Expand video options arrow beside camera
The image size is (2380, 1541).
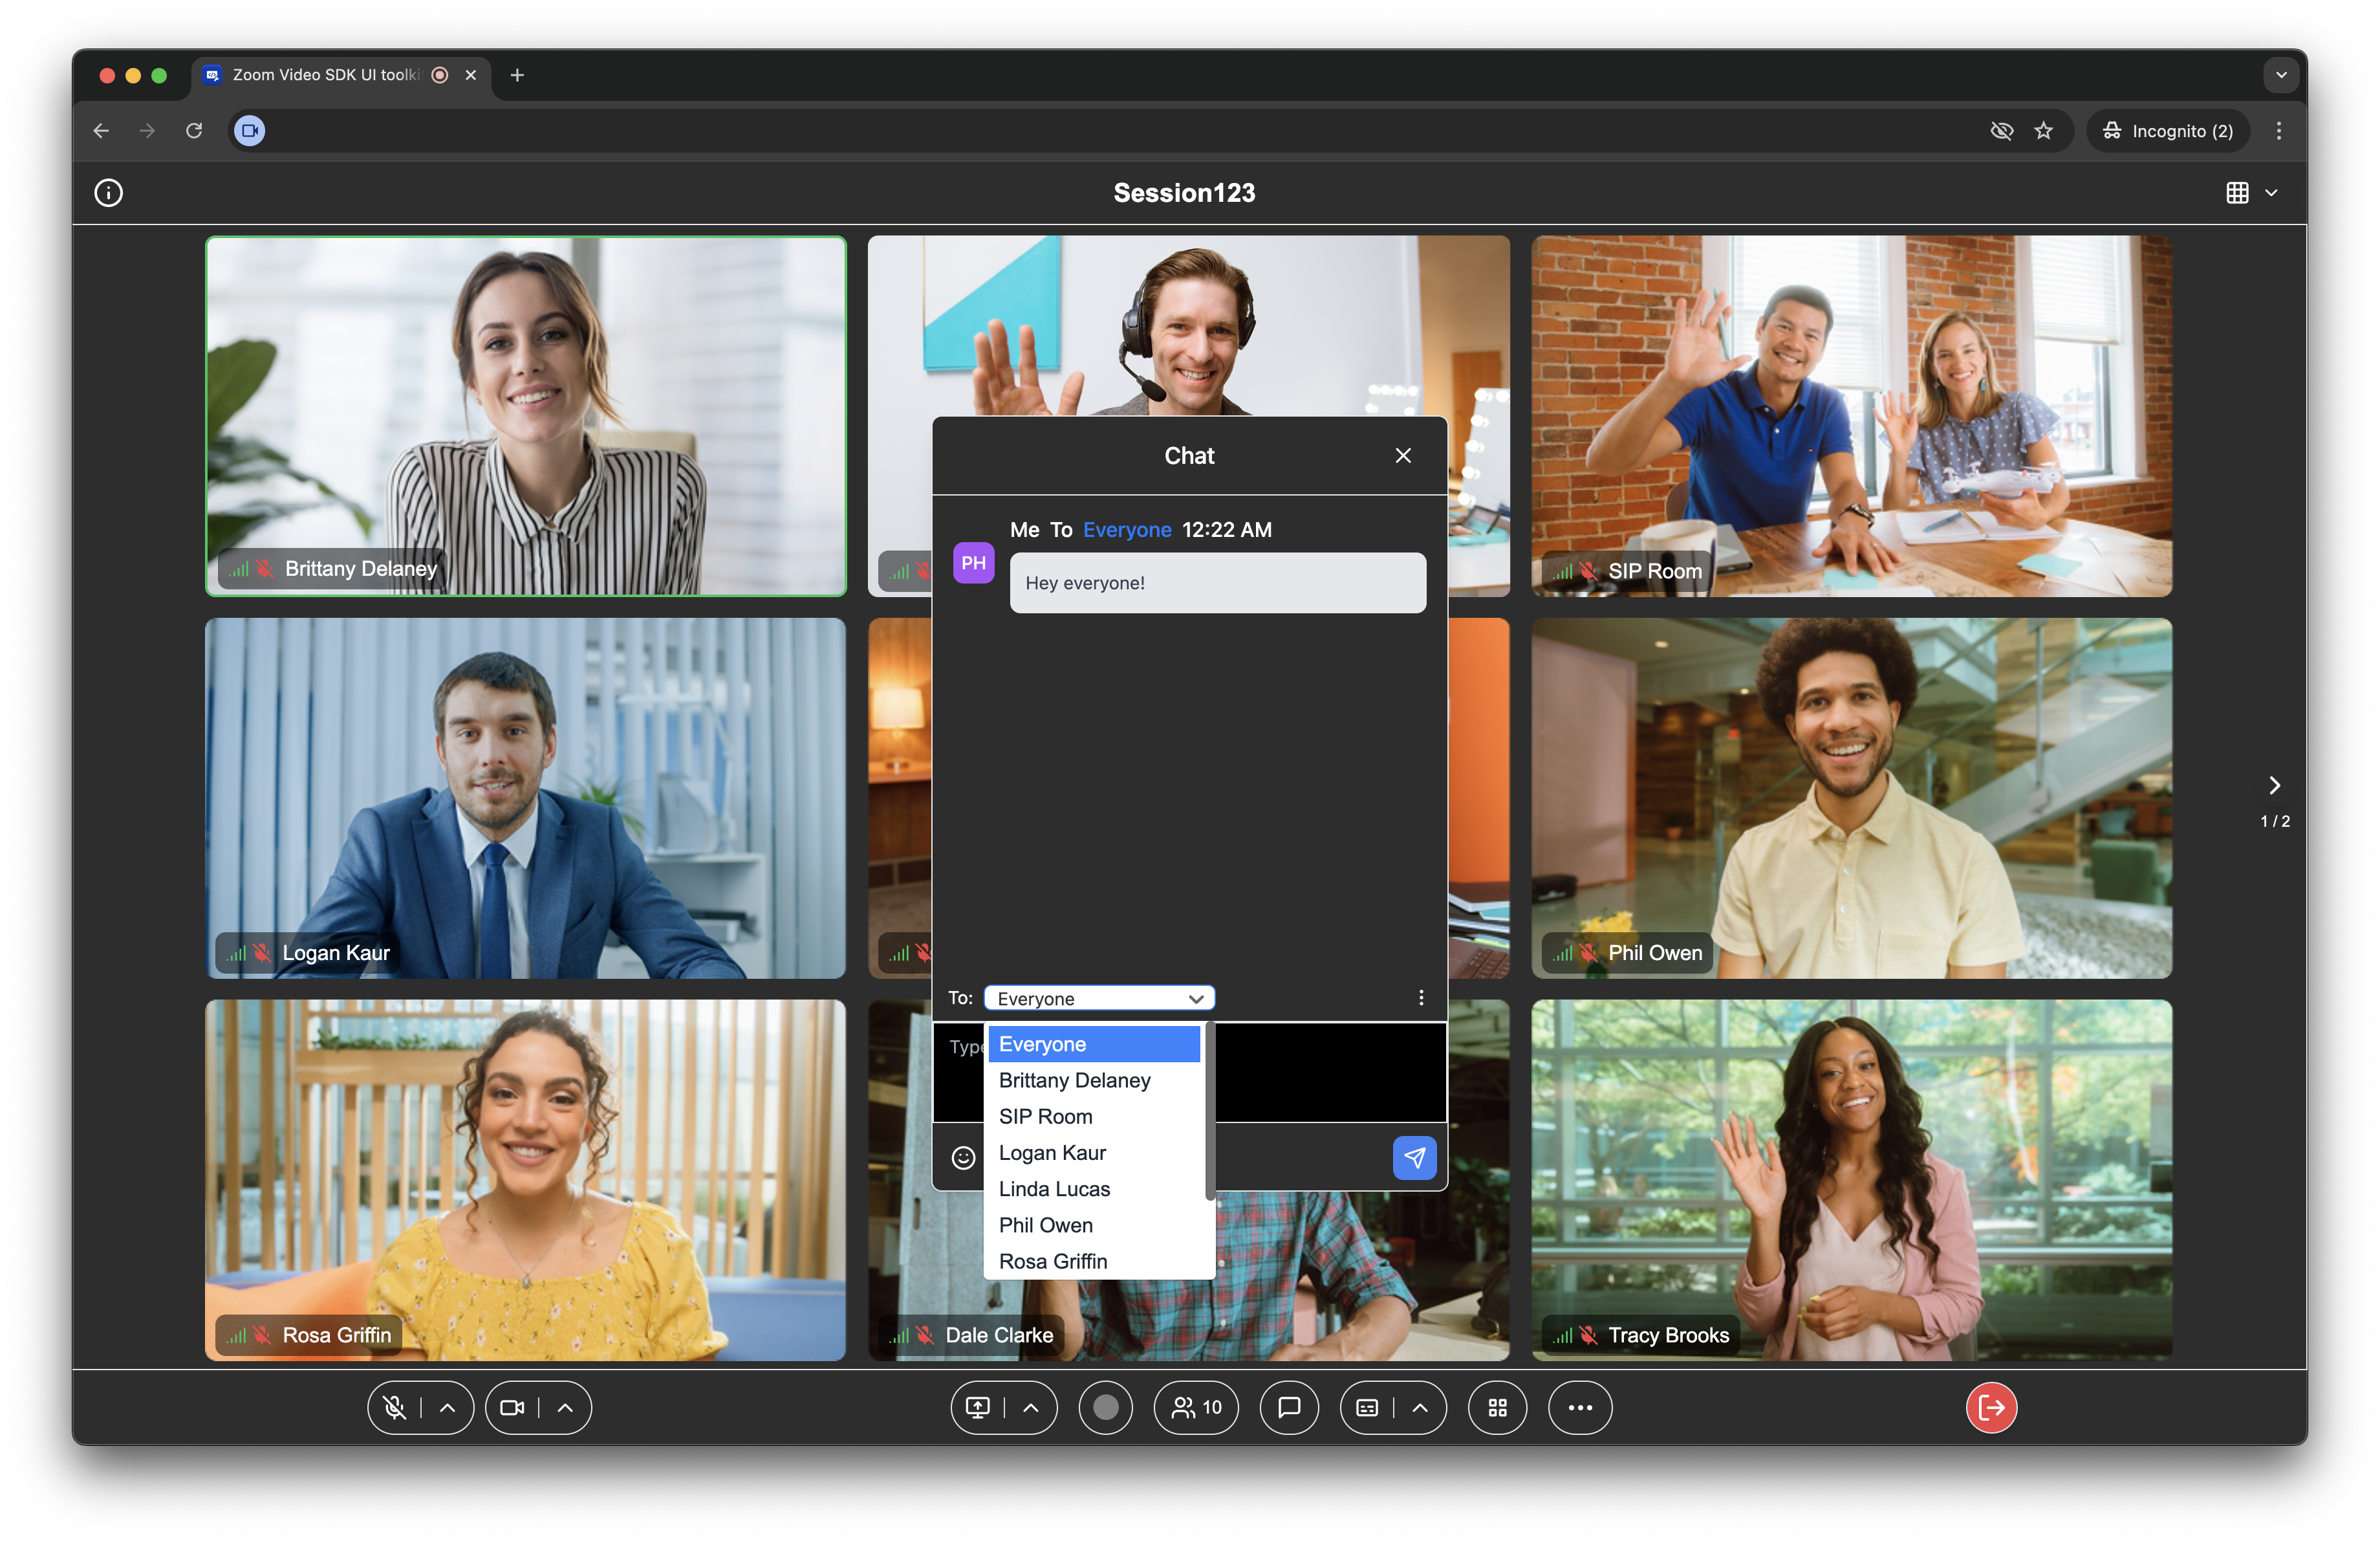[565, 1407]
